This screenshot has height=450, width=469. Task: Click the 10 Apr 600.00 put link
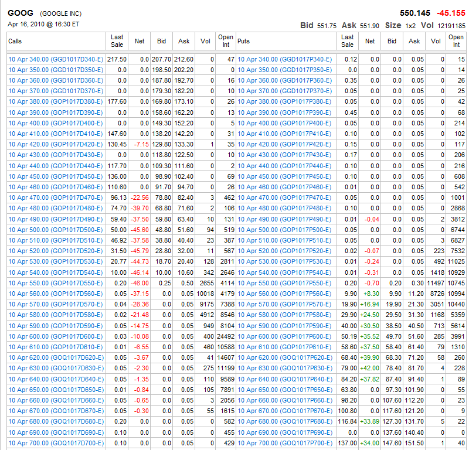[x=284, y=337]
